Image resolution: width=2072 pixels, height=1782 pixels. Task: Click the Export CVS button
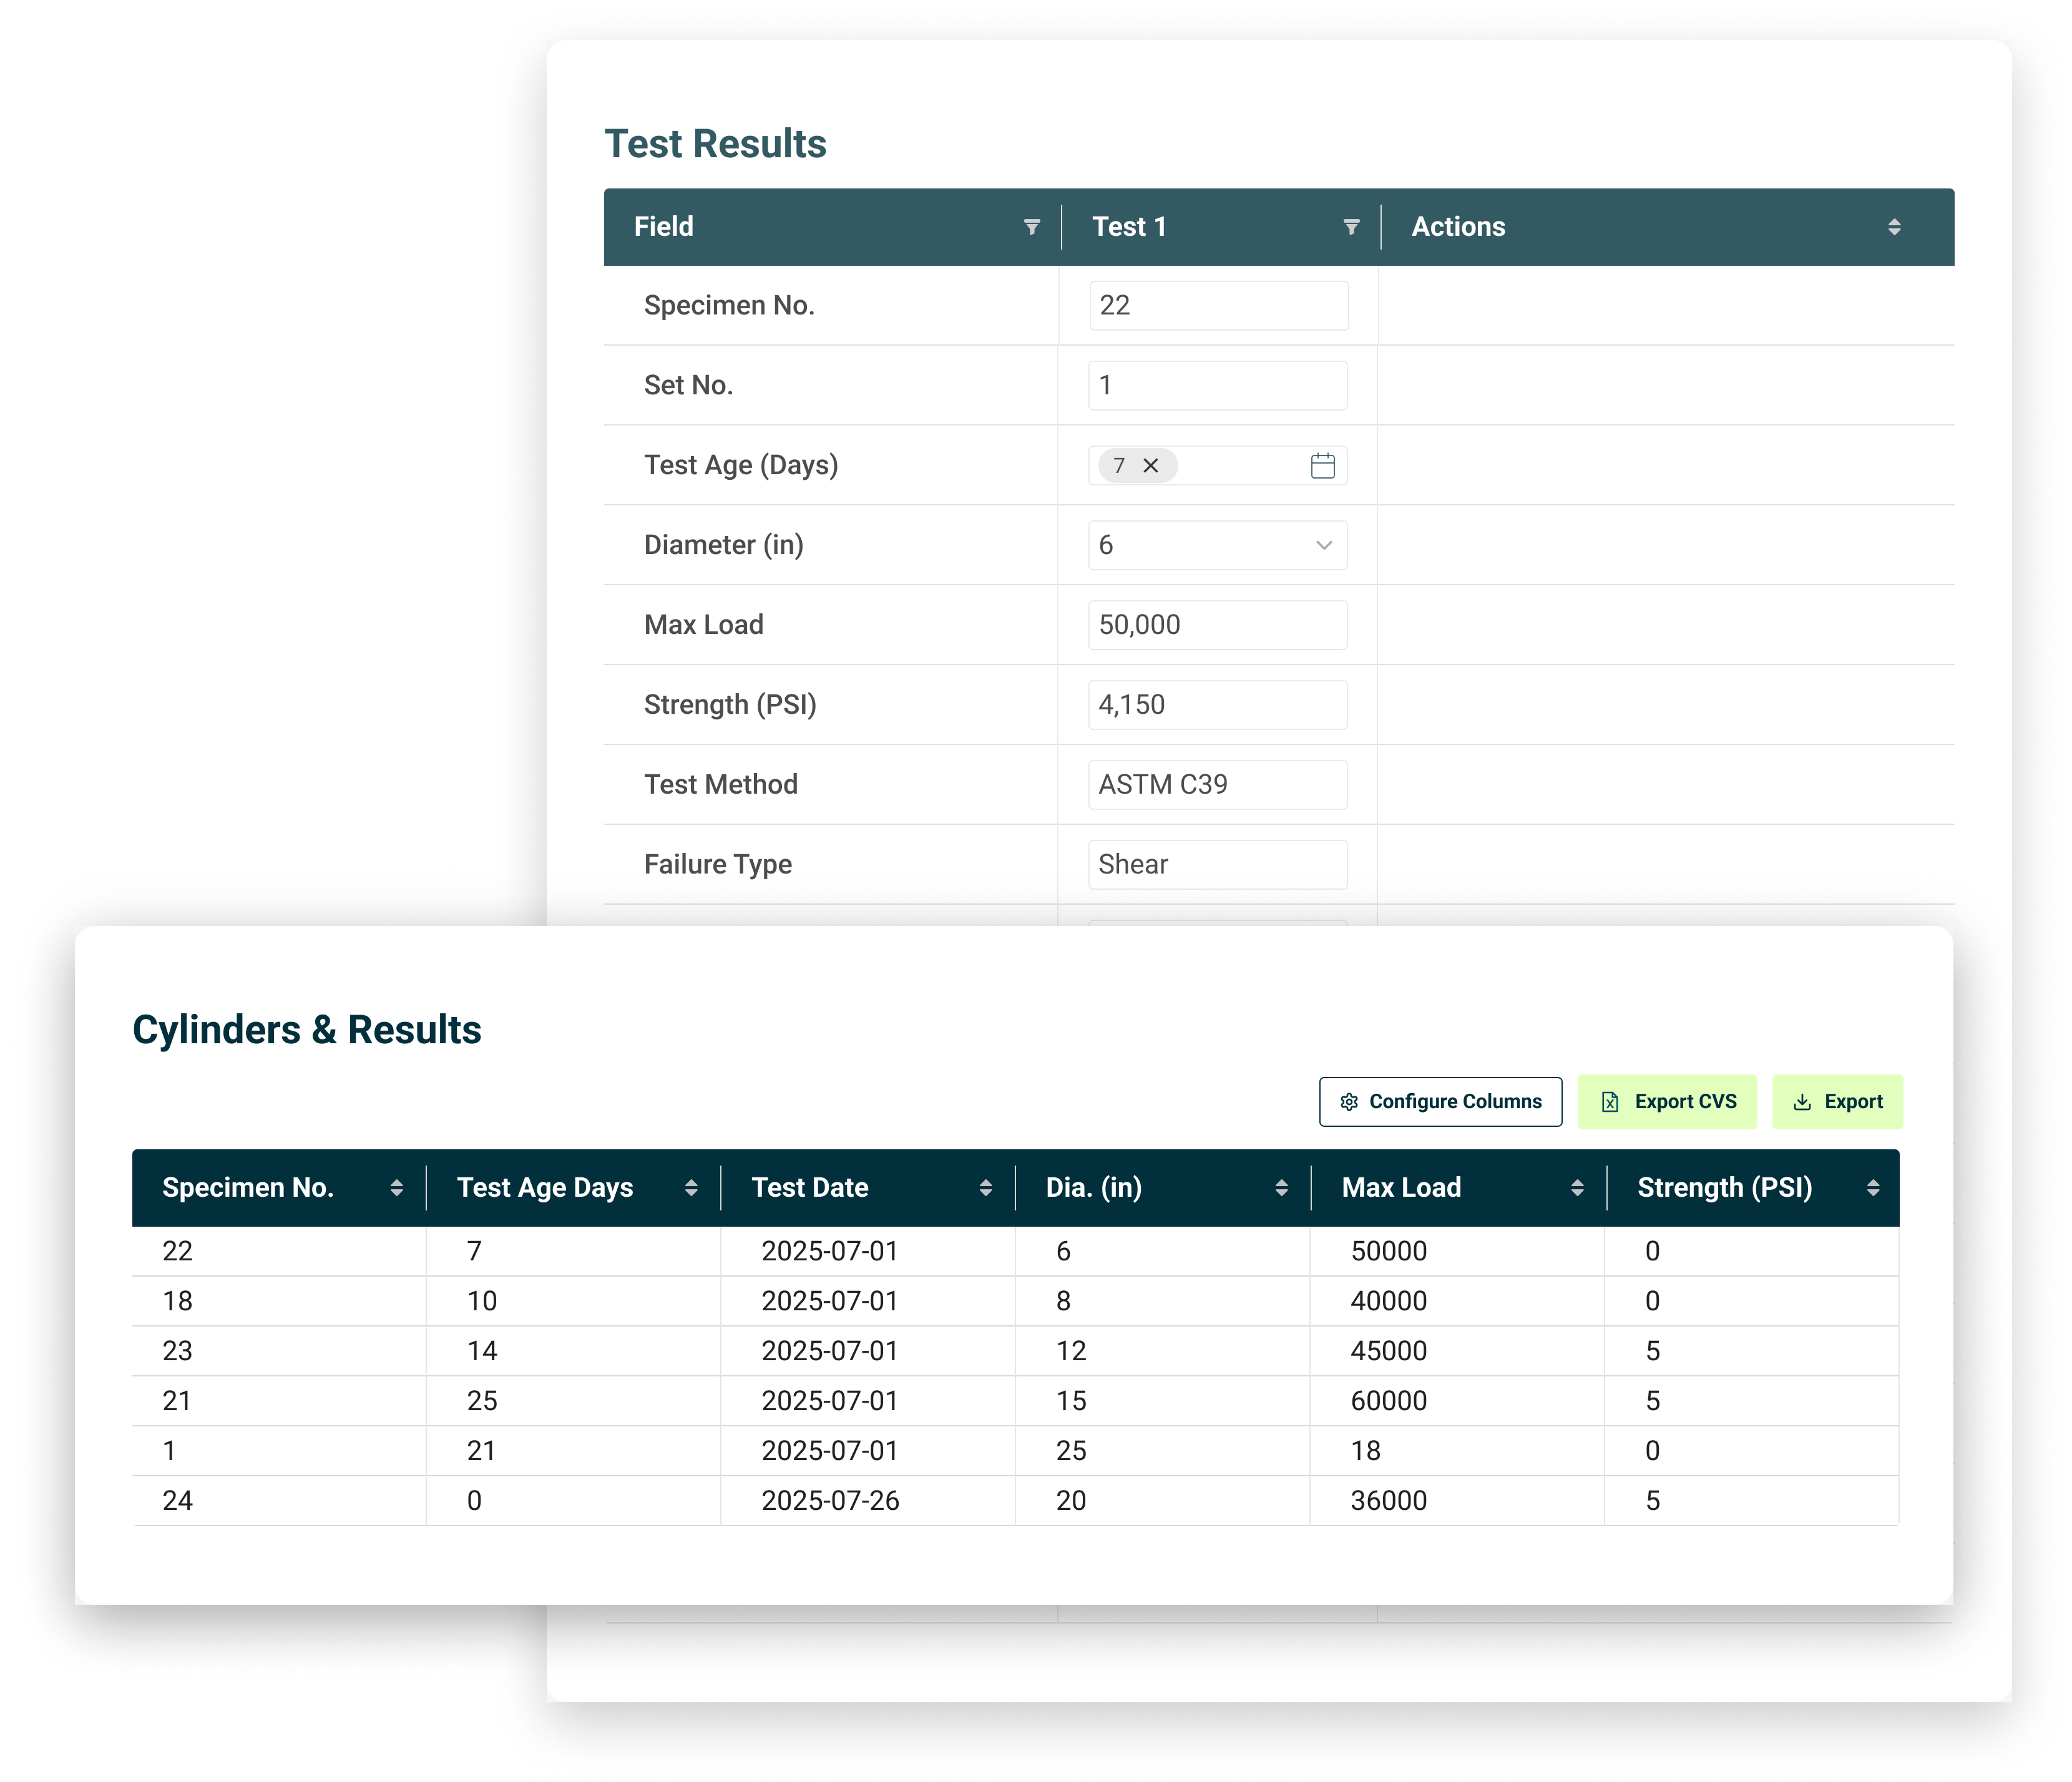tap(1667, 1101)
